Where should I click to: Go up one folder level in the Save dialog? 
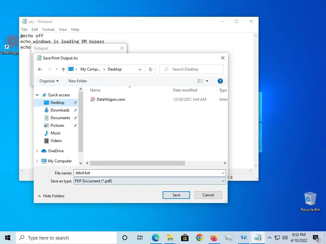click(63, 69)
